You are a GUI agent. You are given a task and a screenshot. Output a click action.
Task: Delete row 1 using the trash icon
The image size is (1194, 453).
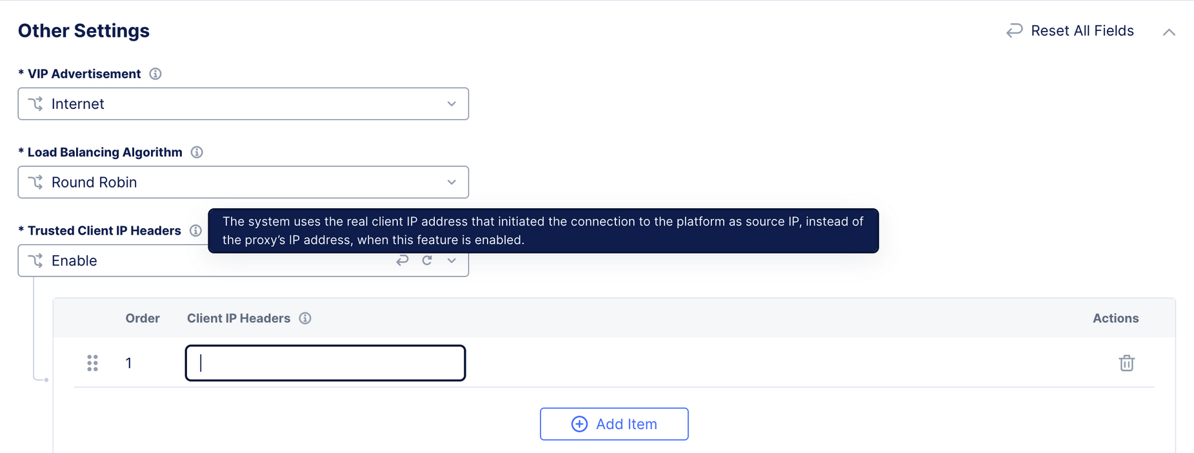(1126, 363)
